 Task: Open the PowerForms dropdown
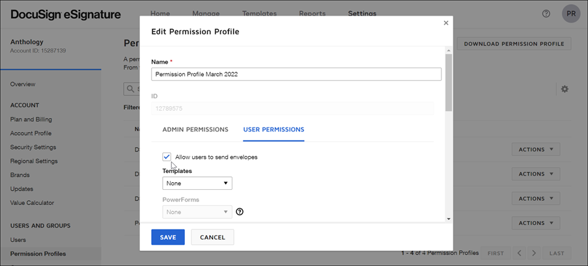(197, 211)
